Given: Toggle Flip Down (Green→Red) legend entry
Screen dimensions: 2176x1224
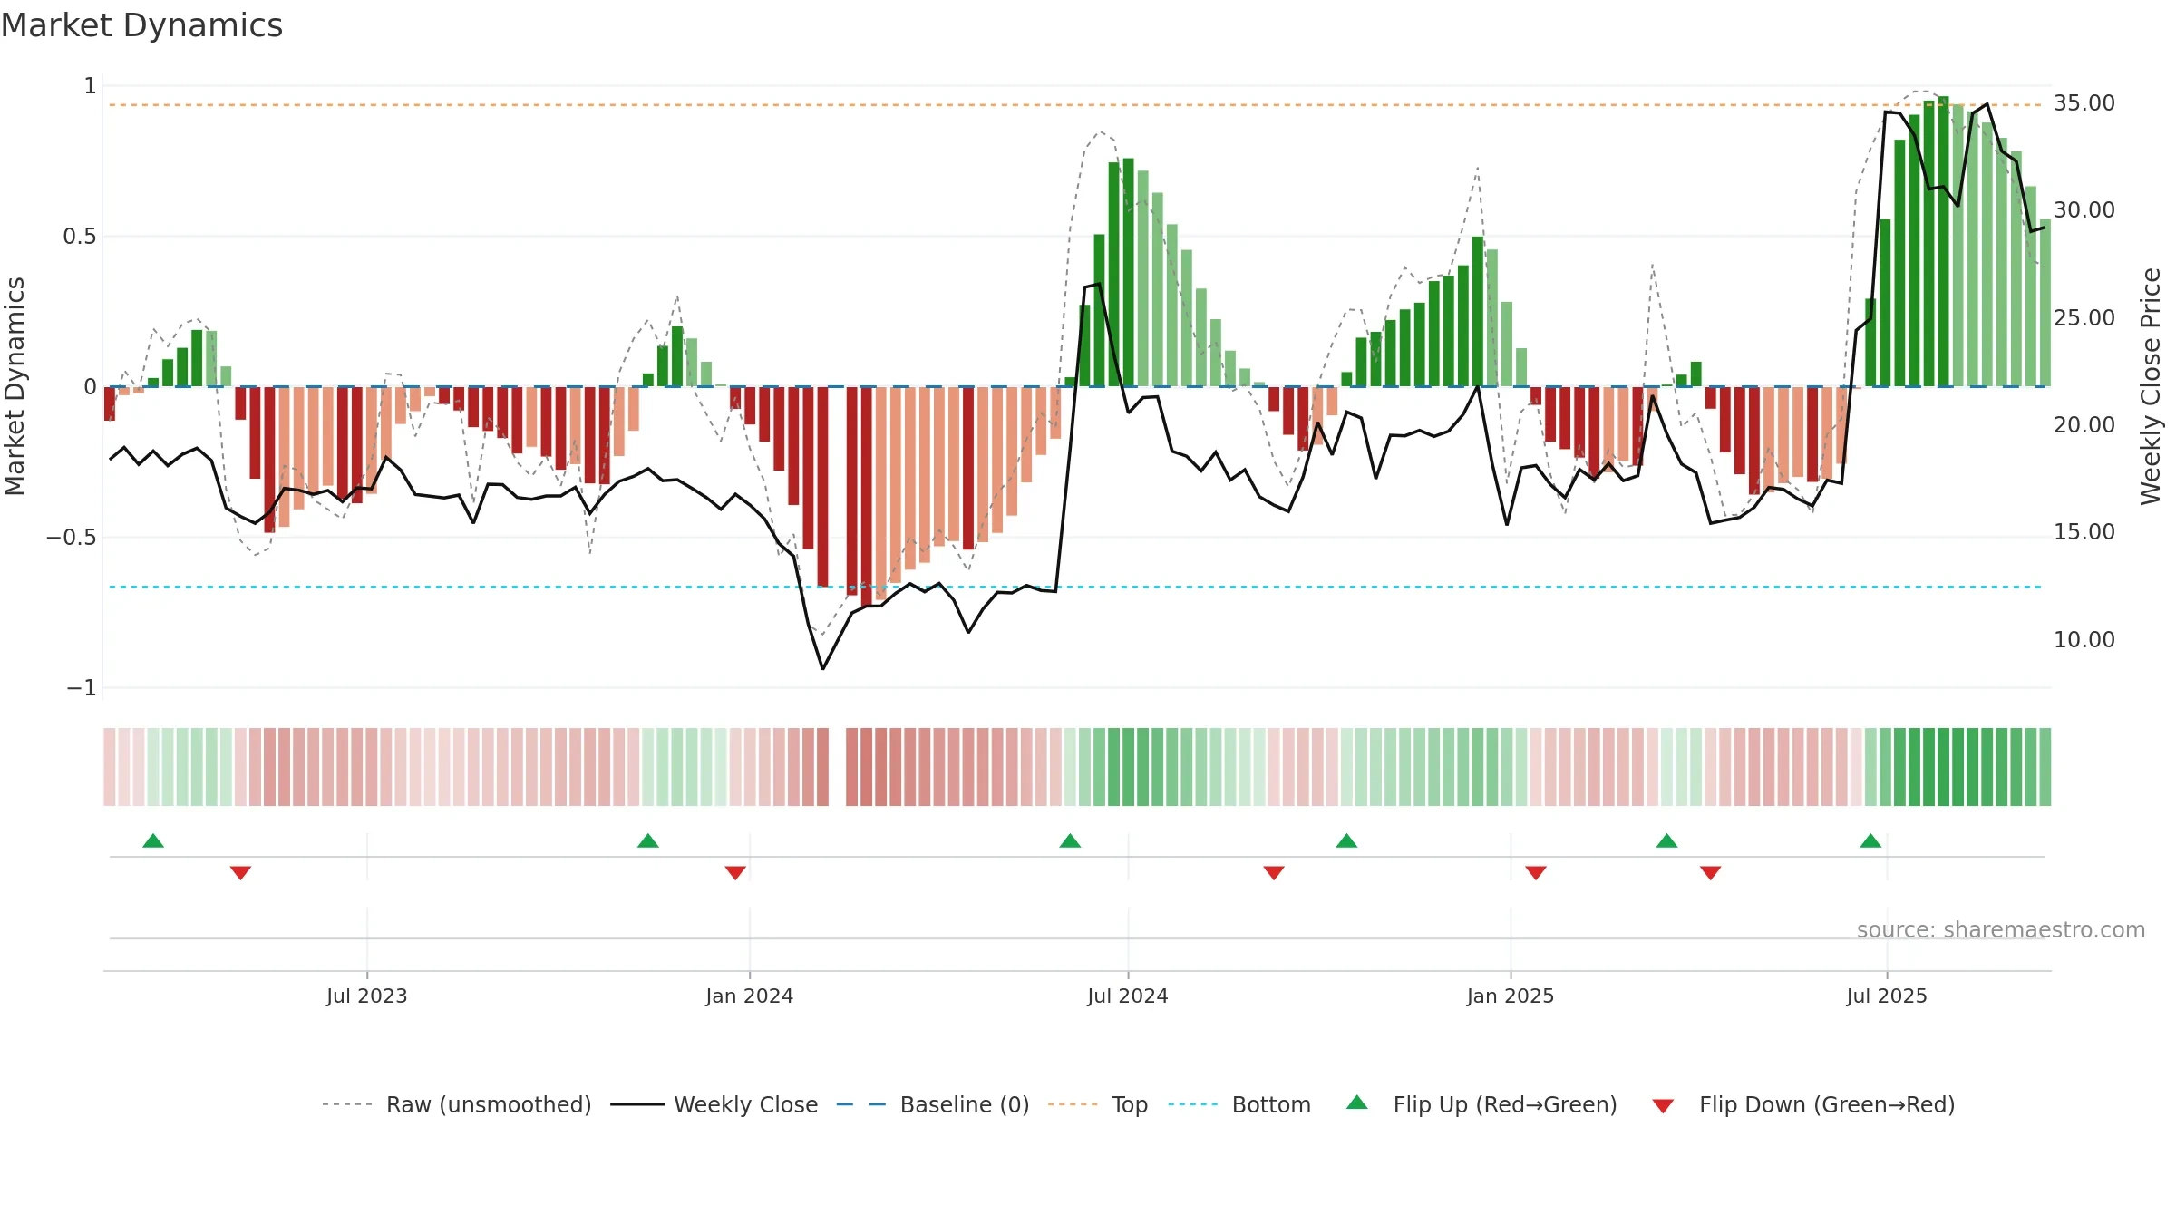Looking at the screenshot, I should (1802, 1104).
